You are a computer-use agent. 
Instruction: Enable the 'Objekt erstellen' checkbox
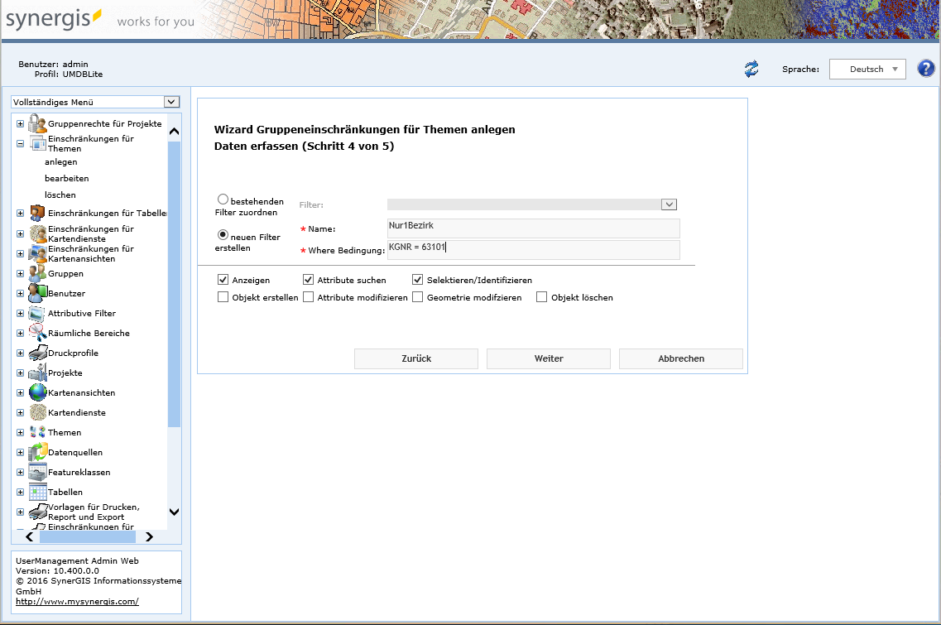(223, 297)
